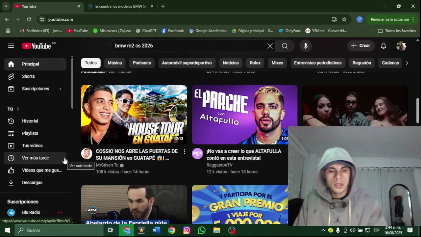Open ChatGPT bookmark
The width and height of the screenshot is (421, 237).
146,31
